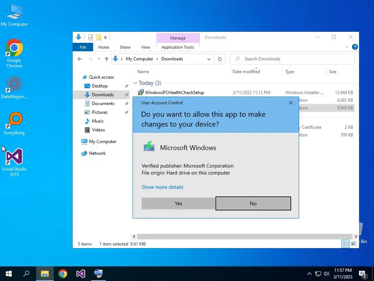
Task: Click Chrome icon on the taskbar
Action: click(x=63, y=274)
